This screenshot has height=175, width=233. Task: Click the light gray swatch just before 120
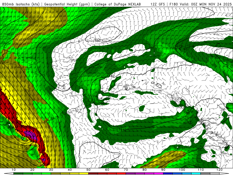(215, 174)
